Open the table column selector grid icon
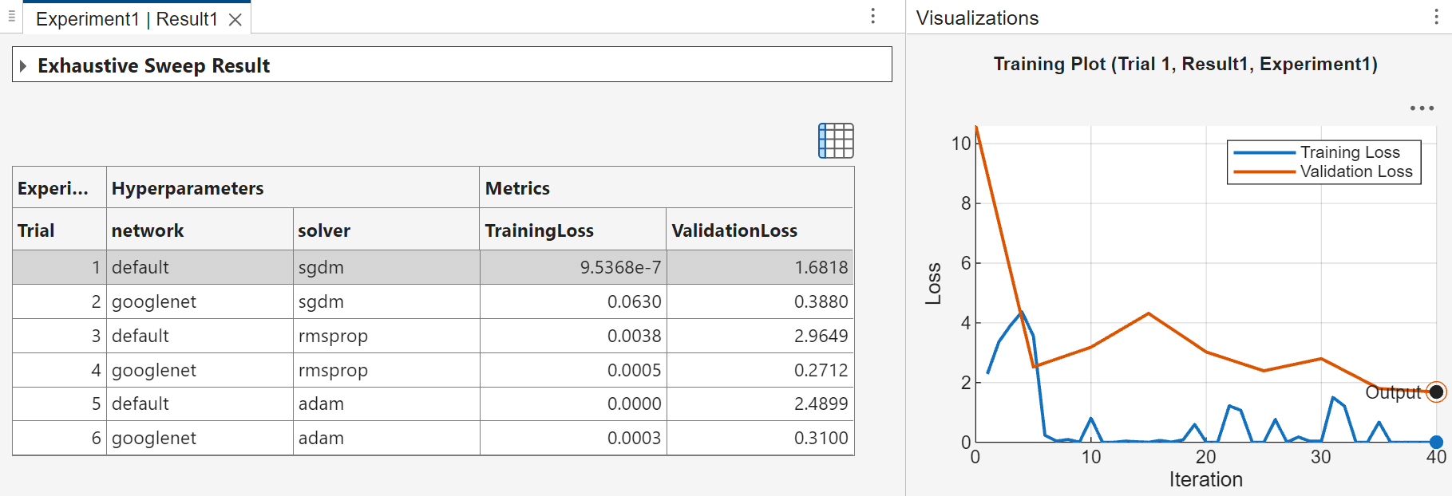1452x496 pixels. tap(836, 140)
